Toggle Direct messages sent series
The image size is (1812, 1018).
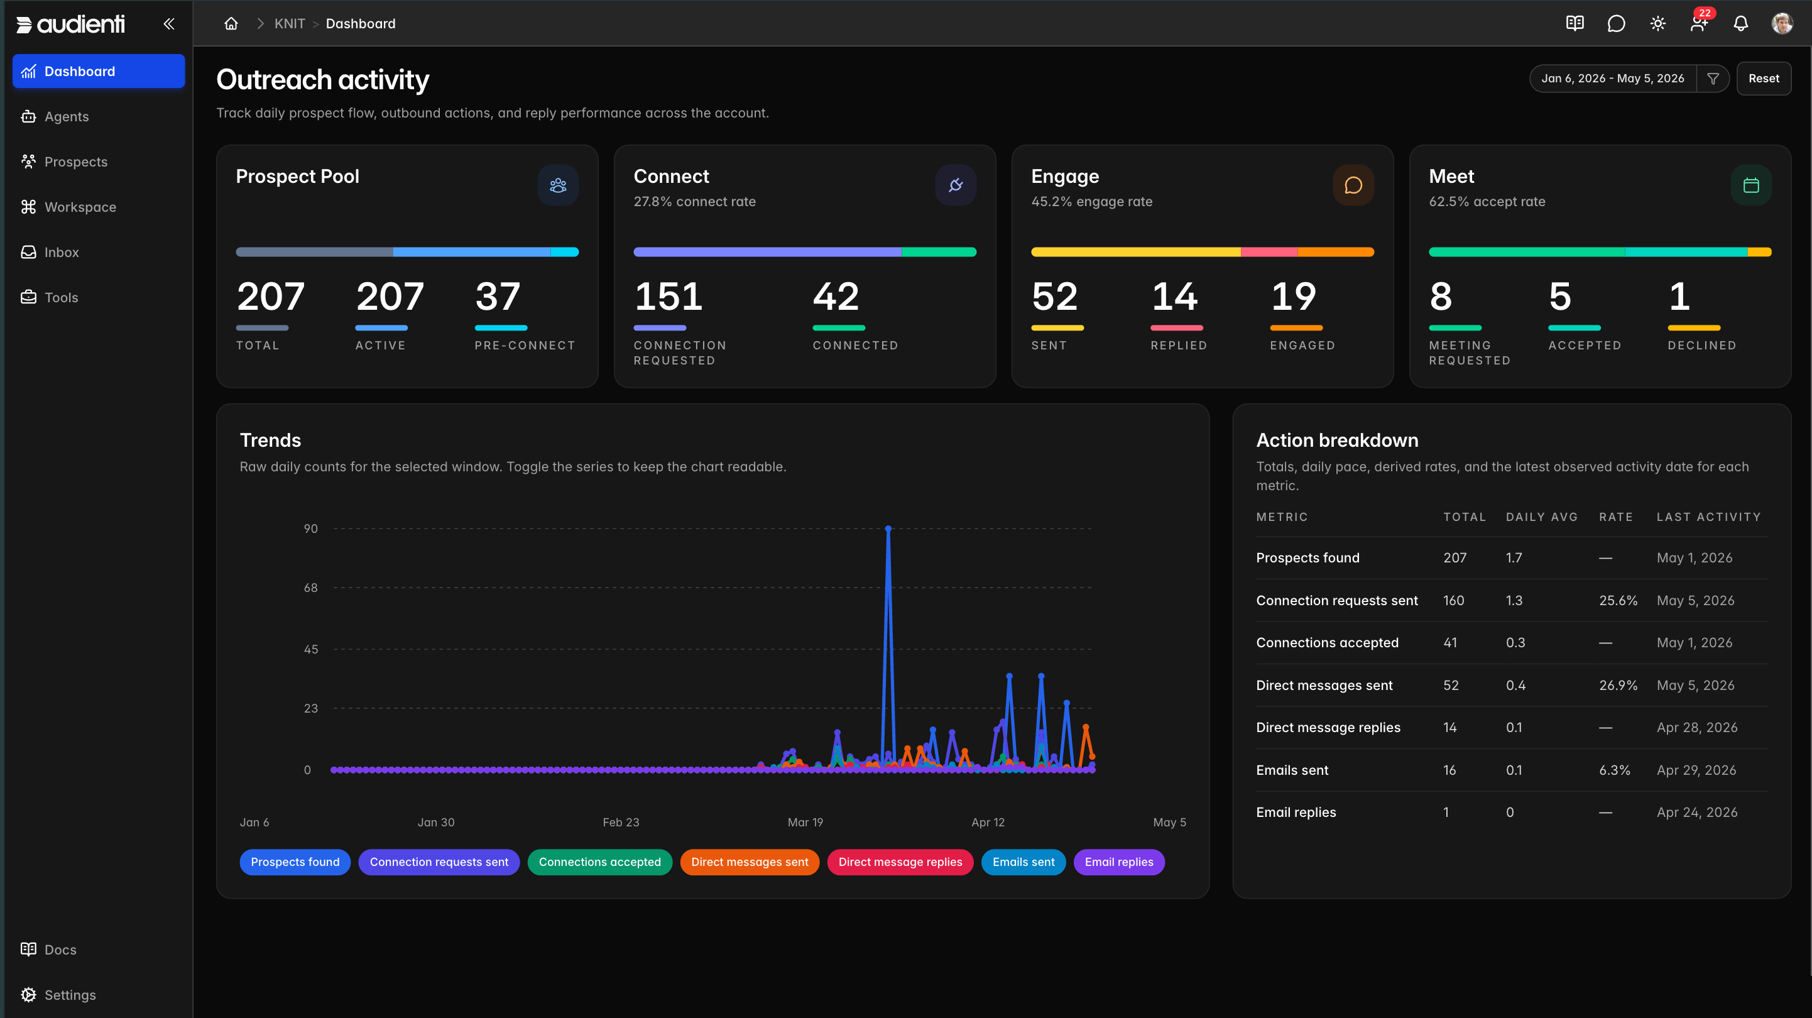click(749, 862)
